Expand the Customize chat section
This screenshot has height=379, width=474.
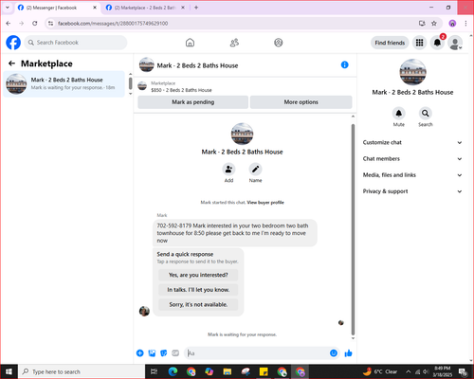pyautogui.click(x=412, y=142)
